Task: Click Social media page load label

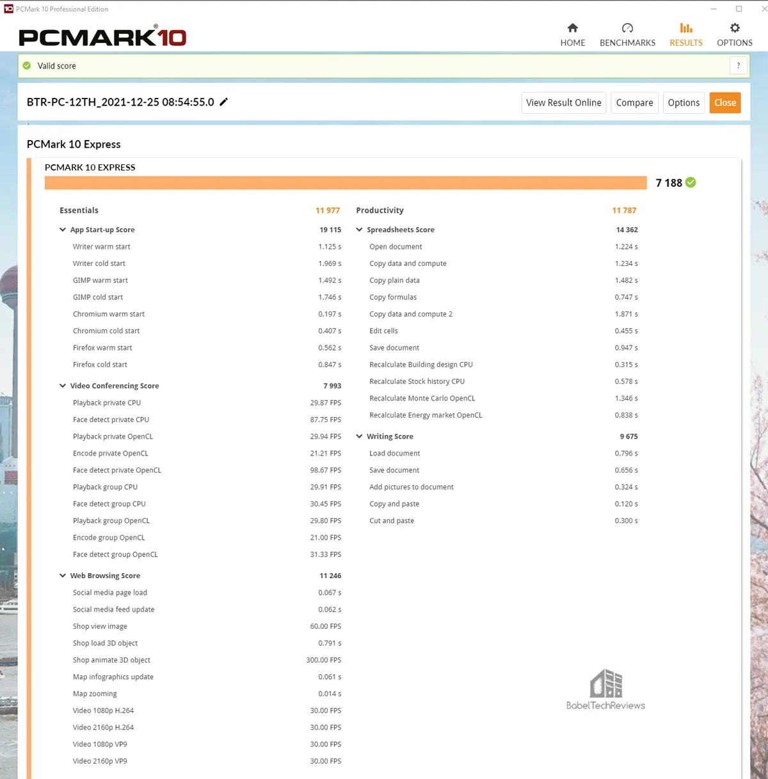Action: pyautogui.click(x=110, y=593)
